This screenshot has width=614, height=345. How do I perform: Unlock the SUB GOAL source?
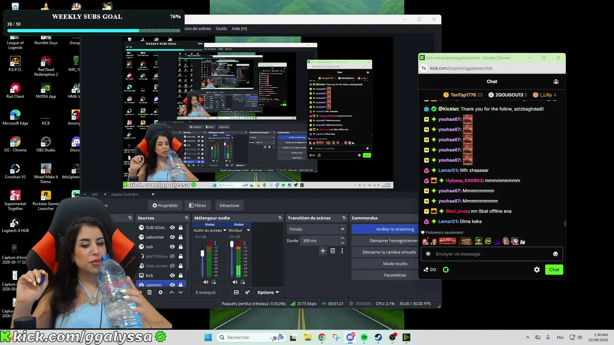[180, 228]
